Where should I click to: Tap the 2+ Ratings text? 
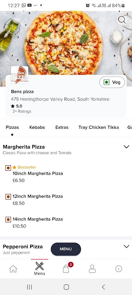pyautogui.click(x=22, y=111)
